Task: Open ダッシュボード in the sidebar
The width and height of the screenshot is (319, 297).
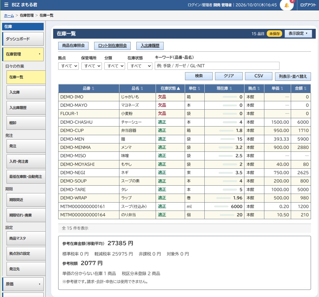Action: tap(23, 39)
